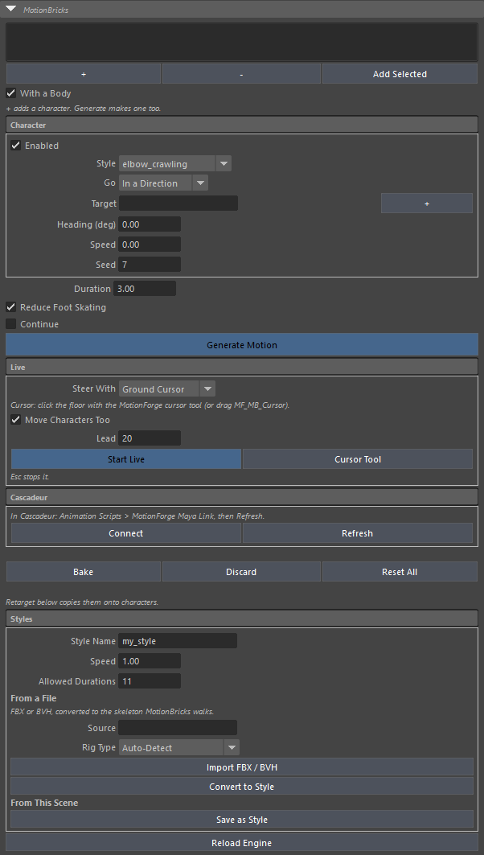The height and width of the screenshot is (855, 484).
Task: Click the Style Name field showing my_style
Action: click(178, 641)
